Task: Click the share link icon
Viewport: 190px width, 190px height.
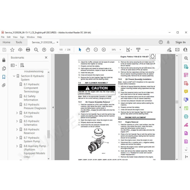Action: (169, 50)
